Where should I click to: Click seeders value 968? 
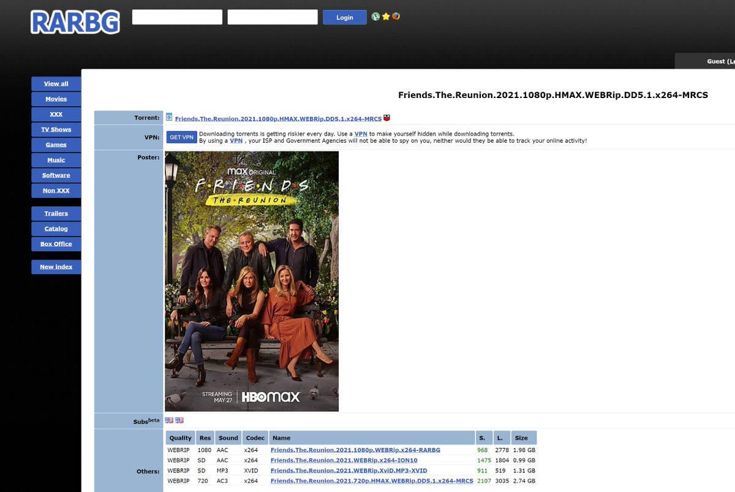point(483,450)
